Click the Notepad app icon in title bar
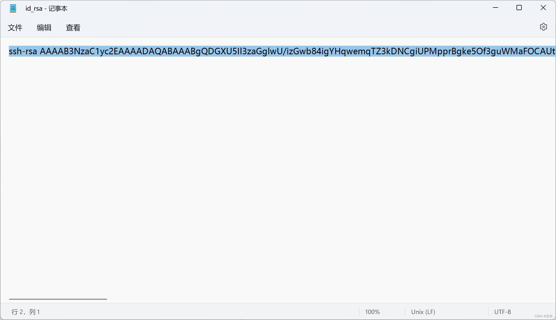The height and width of the screenshot is (320, 556). [x=13, y=8]
